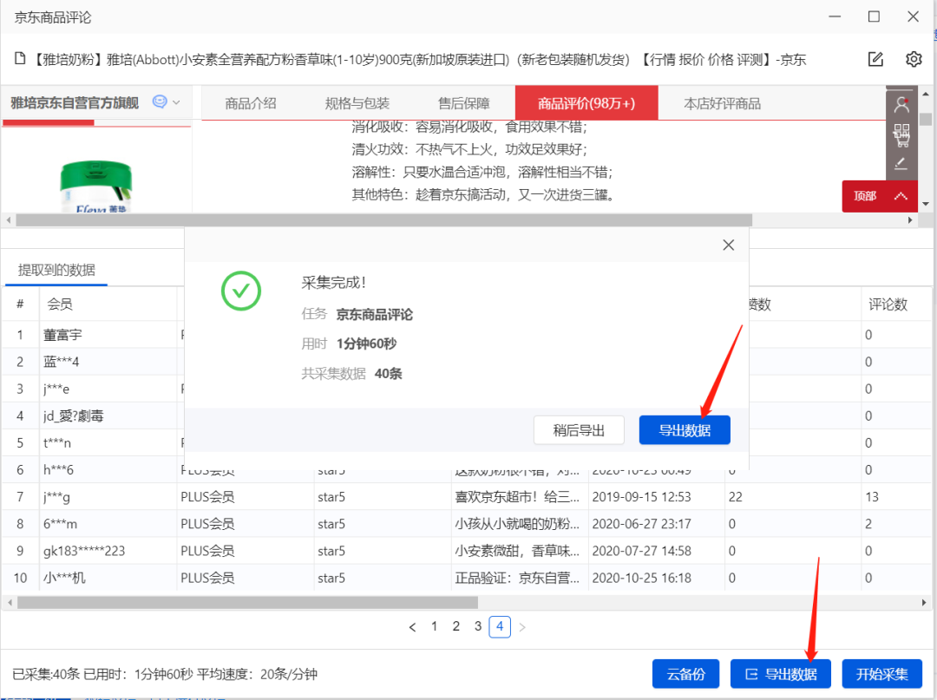The height and width of the screenshot is (700, 937).
Task: Go to results page 3
Action: tap(478, 626)
